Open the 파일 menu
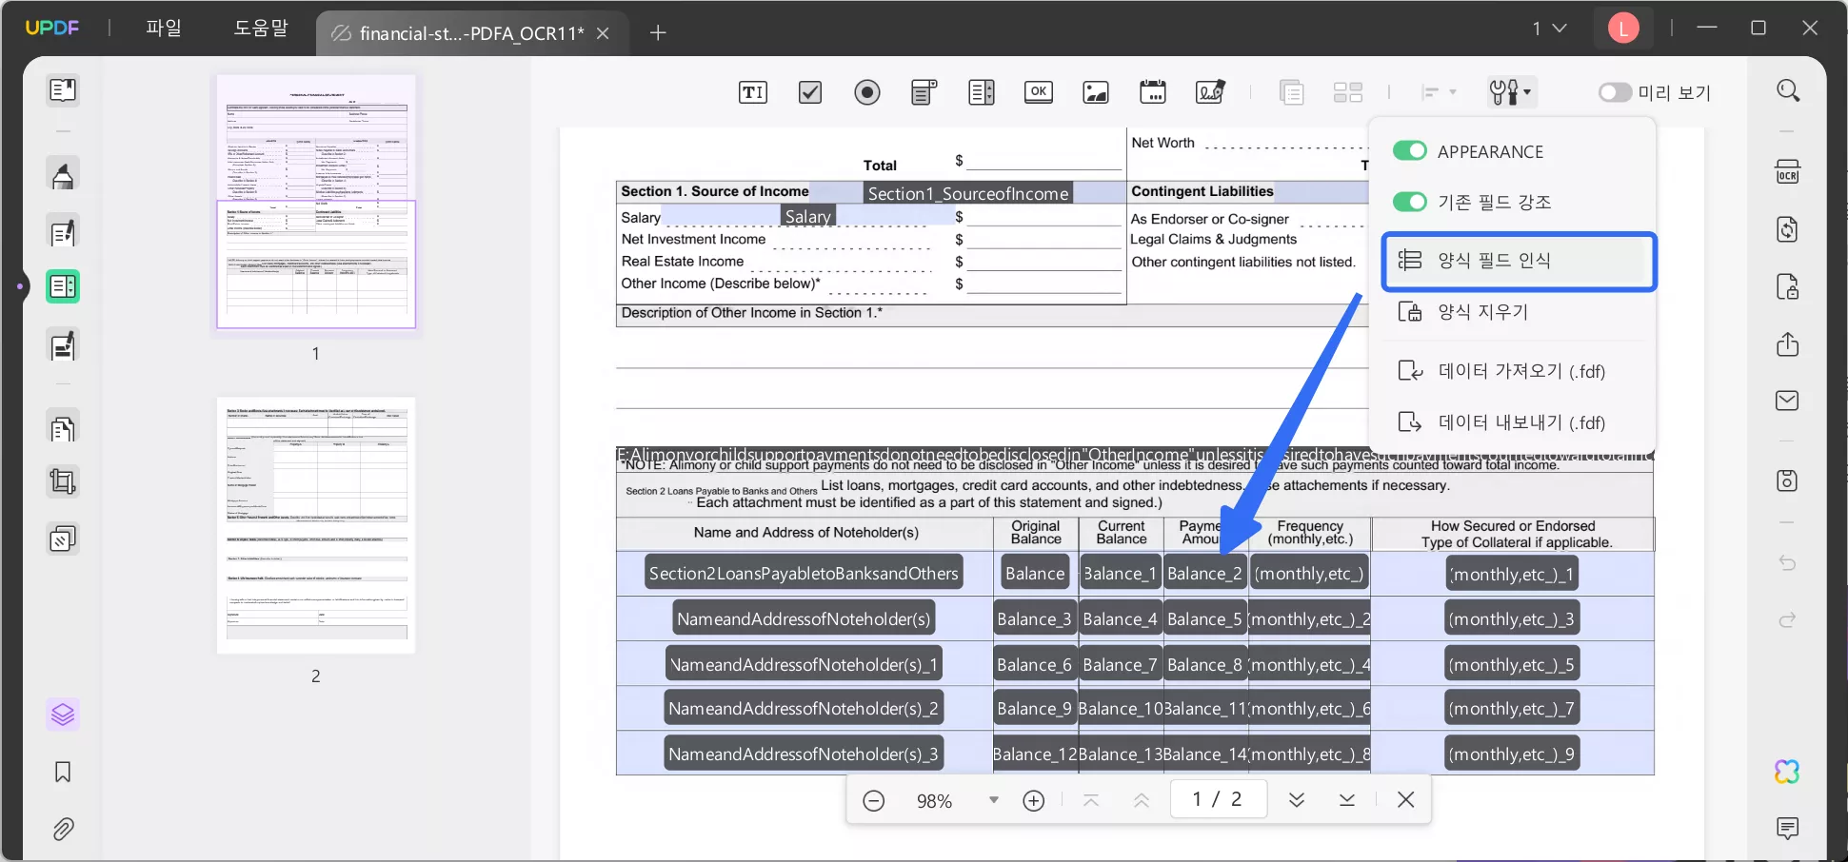 click(164, 28)
